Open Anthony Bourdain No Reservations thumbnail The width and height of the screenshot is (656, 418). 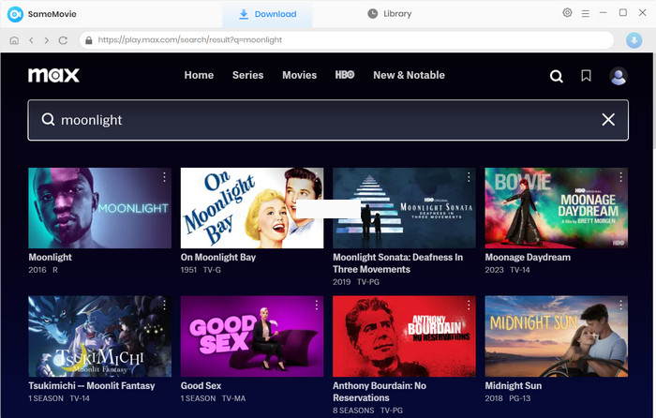click(x=404, y=336)
